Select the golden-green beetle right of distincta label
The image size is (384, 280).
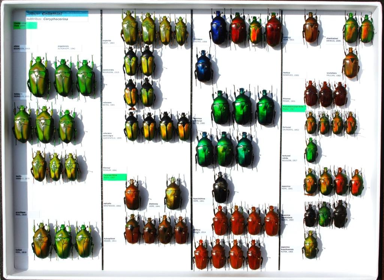click(172, 194)
